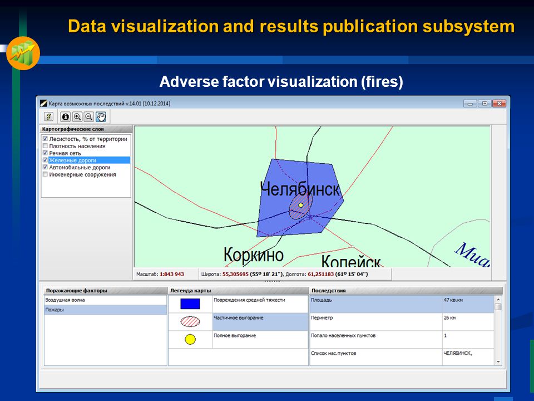Select Частичное выгорание legend row

coord(260,321)
